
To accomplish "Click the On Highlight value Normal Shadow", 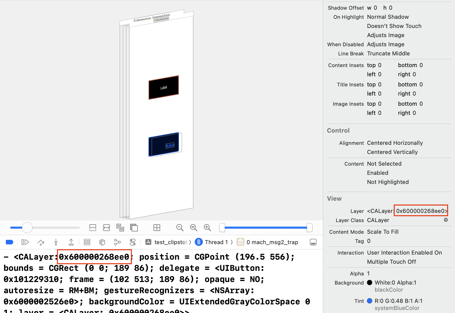I will click(x=388, y=17).
